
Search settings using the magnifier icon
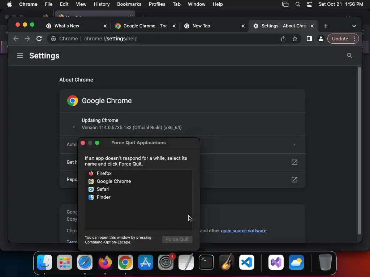349,56
